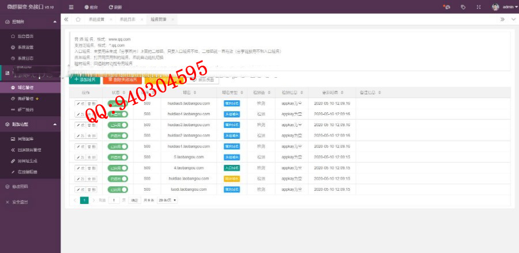Toggle enabled switch for huidiao4.laobangou.com
This screenshot has width=519, height=253.
click(x=118, y=114)
